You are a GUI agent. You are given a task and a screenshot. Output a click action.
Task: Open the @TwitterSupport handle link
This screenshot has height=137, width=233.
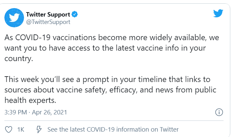coord(48,22)
